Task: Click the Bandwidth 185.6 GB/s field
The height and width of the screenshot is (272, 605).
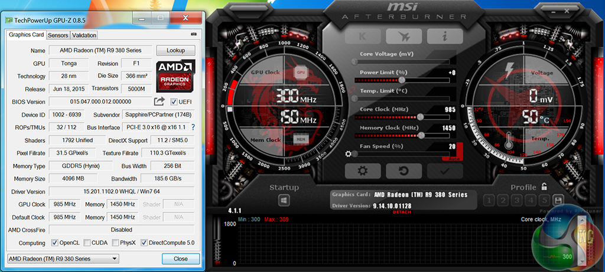Action: click(x=167, y=179)
